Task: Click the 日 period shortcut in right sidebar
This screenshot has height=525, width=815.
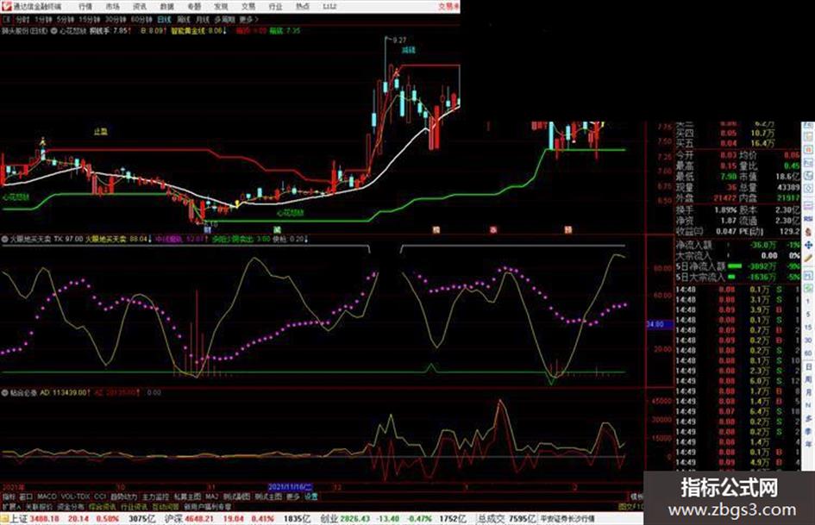Action: coord(808,366)
